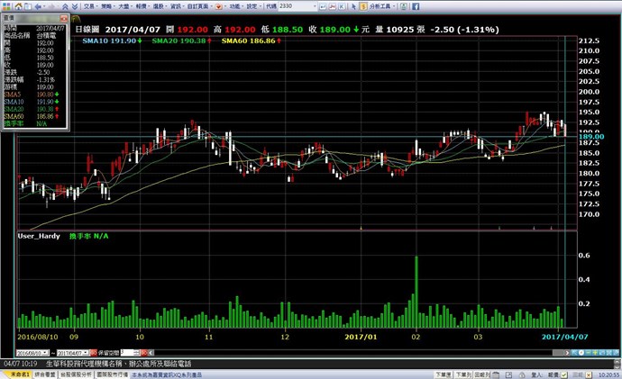The height and width of the screenshot is (379, 622).
Task: Click the 下單匣 button
Action: pyautogui.click(x=444, y=373)
